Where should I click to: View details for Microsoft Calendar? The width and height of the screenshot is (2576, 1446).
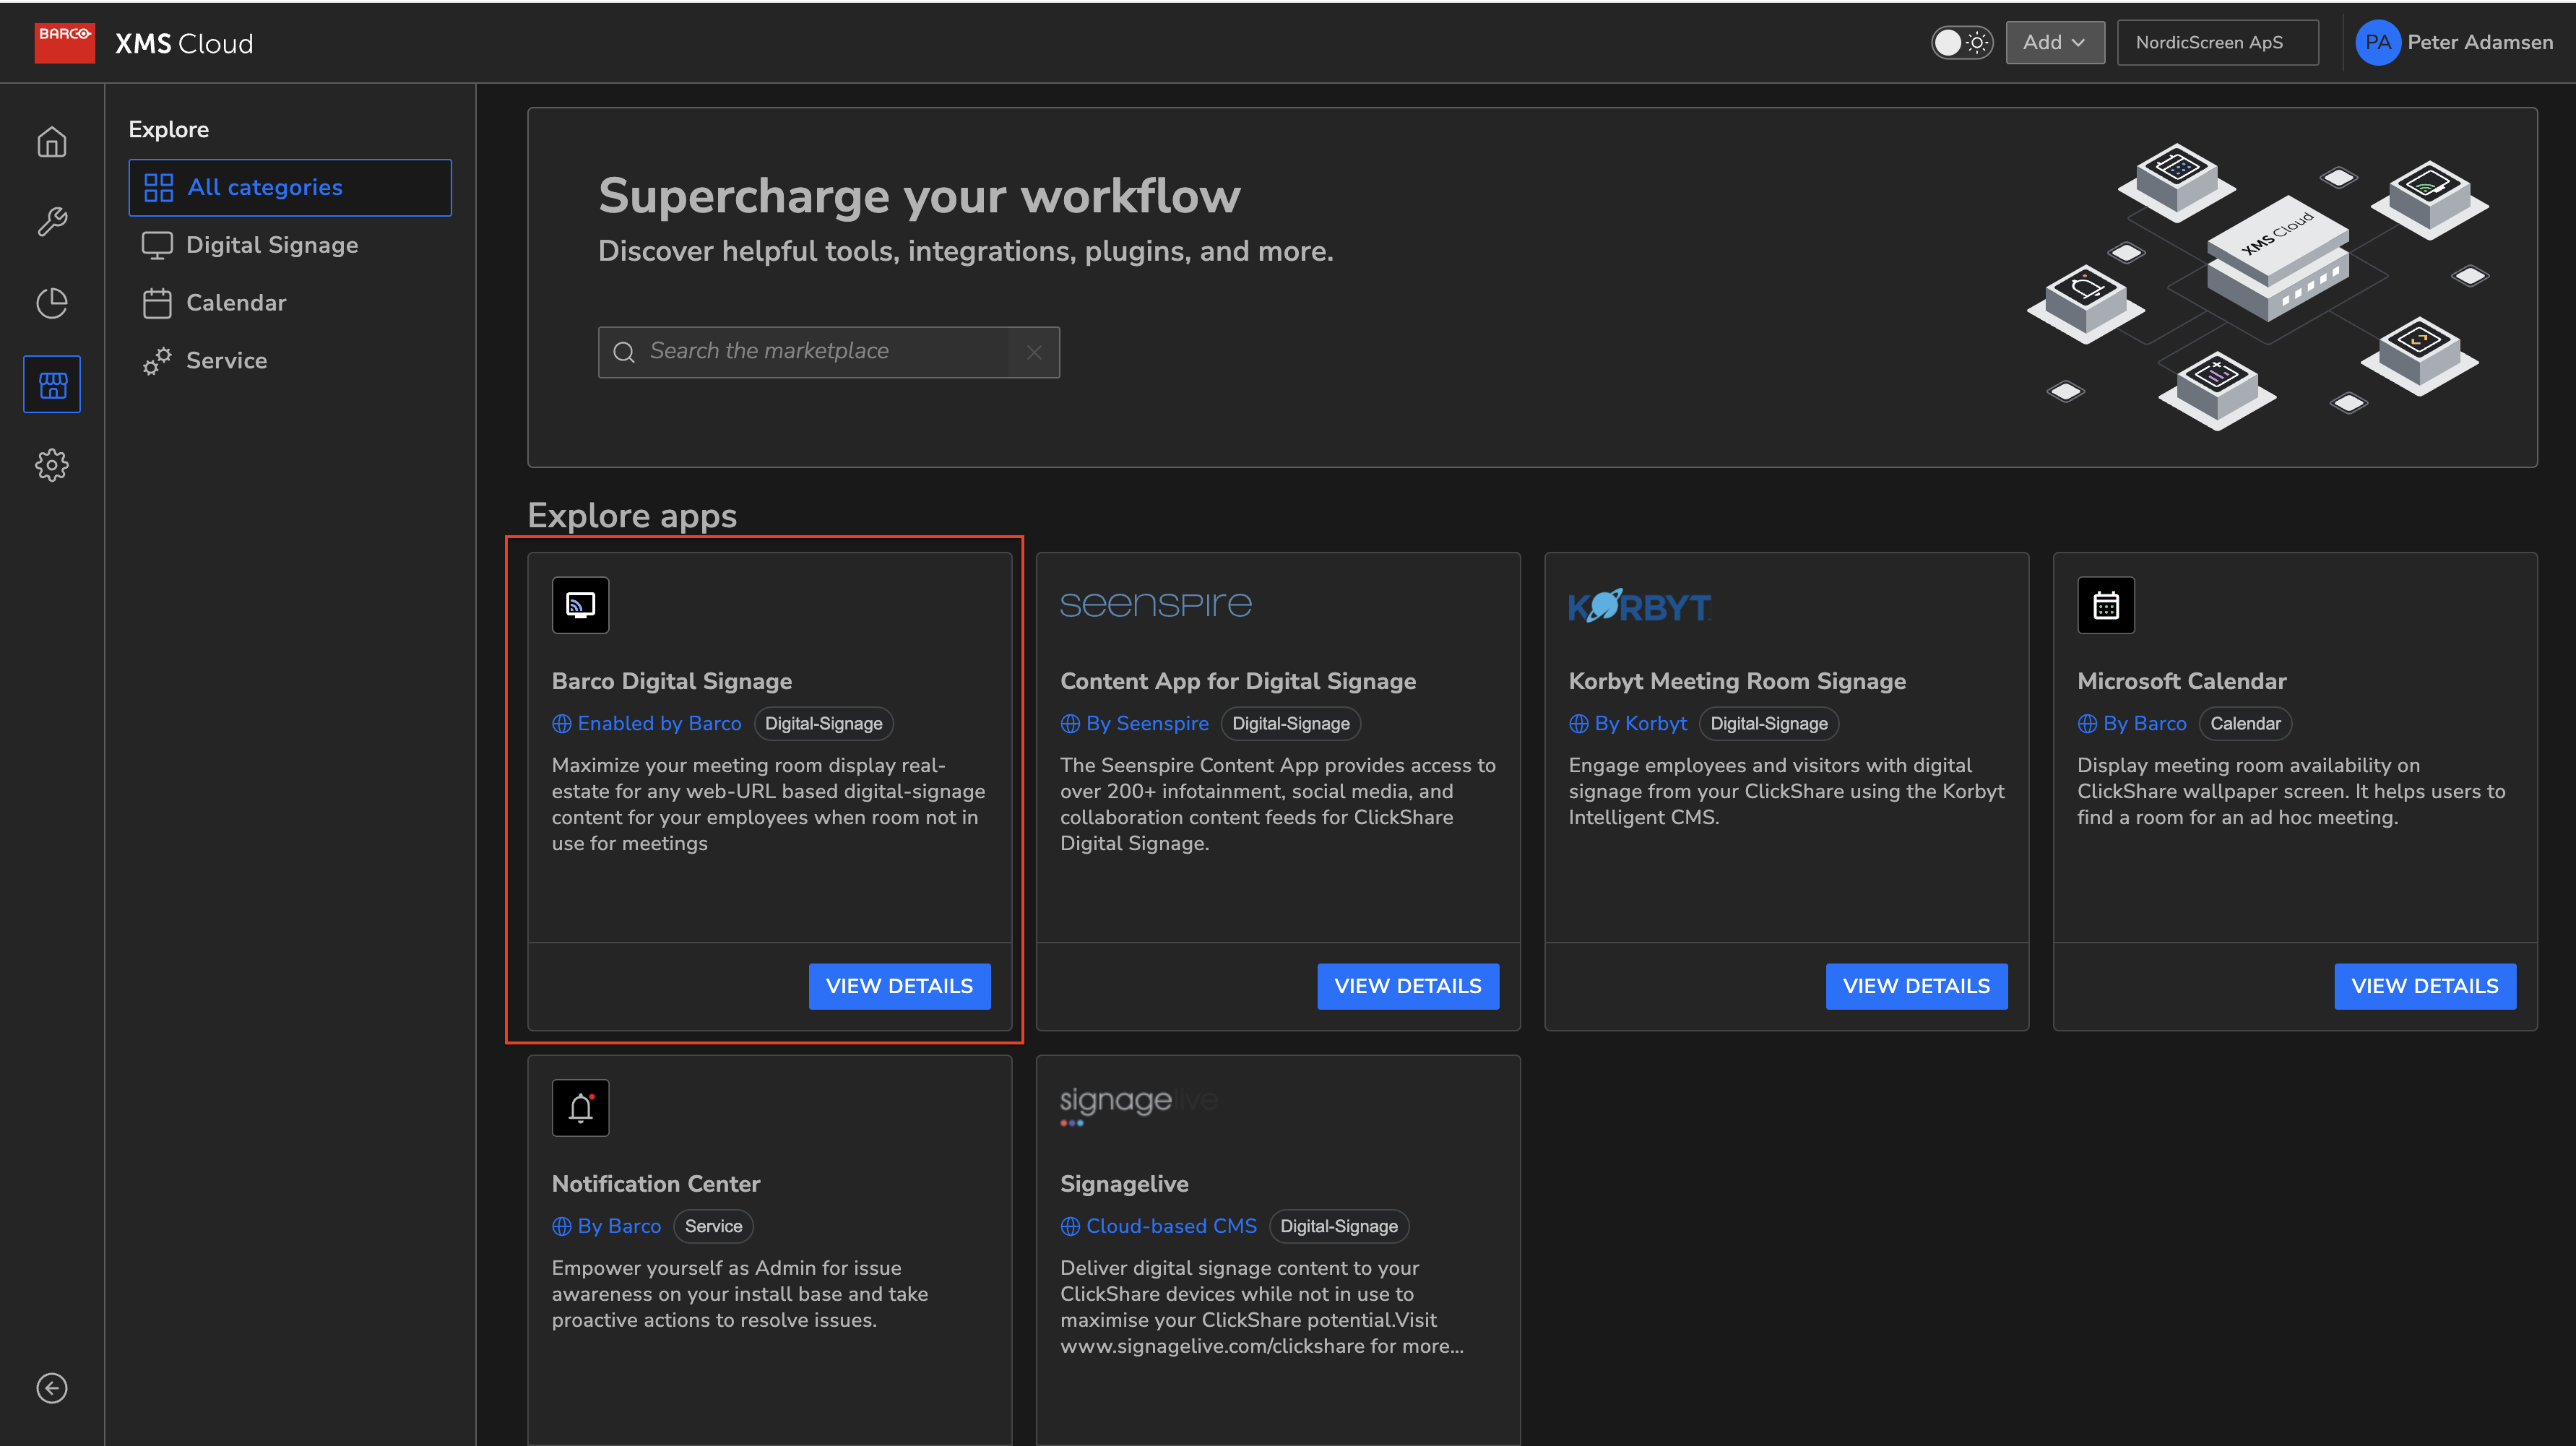pyautogui.click(x=2425, y=986)
